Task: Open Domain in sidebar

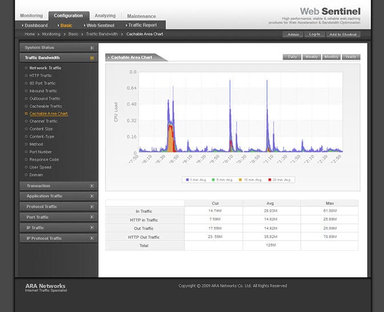Action: click(x=36, y=175)
